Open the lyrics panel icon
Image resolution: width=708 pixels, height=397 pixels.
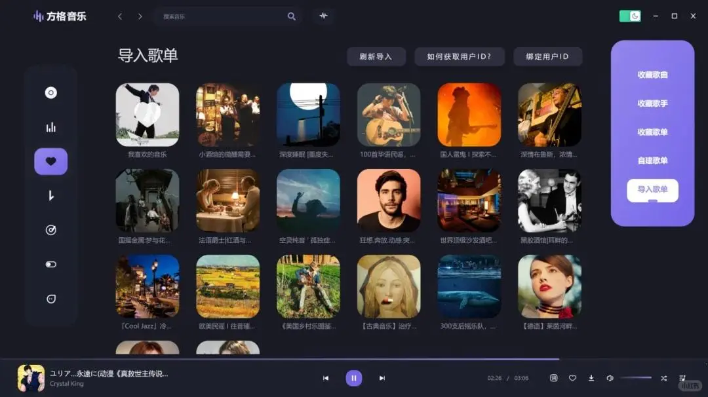click(554, 378)
